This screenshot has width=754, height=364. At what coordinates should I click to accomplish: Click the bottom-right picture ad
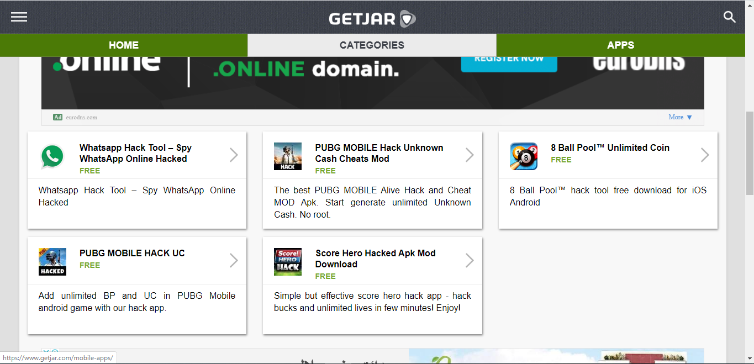pyautogui.click(x=556, y=356)
